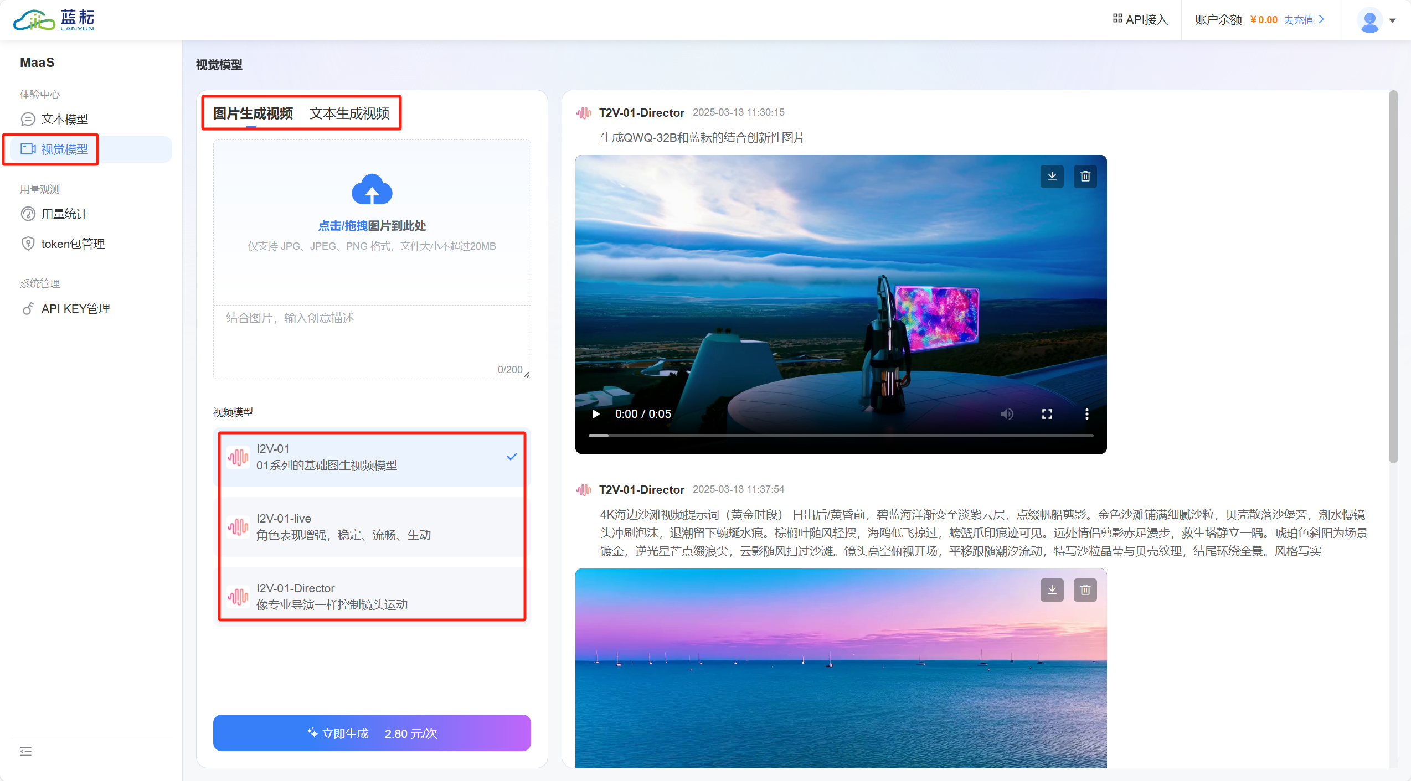This screenshot has width=1411, height=781.
Task: Collapse sidebar with bottom menu icon
Action: coord(26,751)
